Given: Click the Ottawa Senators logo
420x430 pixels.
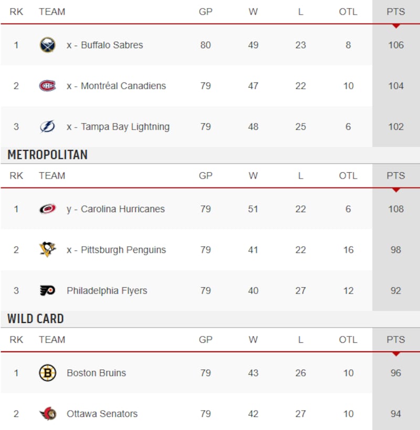Looking at the screenshot, I should click(x=47, y=414).
